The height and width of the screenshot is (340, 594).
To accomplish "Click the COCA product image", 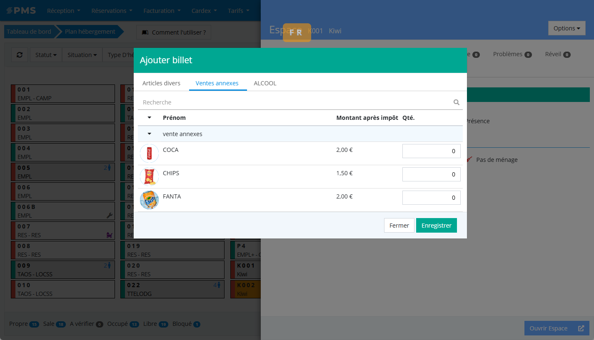I will [149, 154].
